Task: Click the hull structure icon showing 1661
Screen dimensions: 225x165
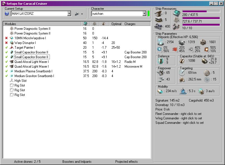Action: click(x=203, y=42)
